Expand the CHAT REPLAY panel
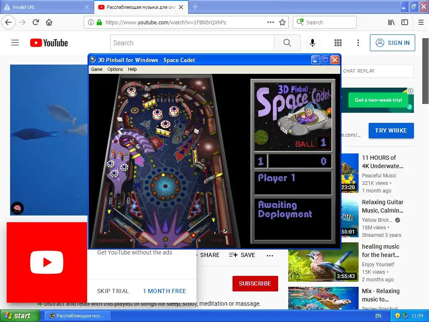Screen dimensions: 429x322 [x=377, y=71]
